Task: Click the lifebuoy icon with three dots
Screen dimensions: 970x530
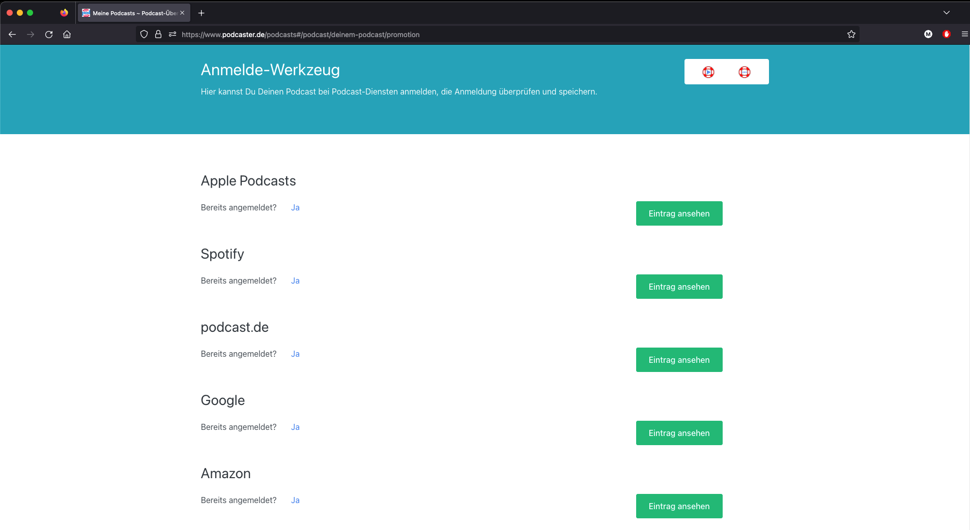Action: click(x=744, y=72)
